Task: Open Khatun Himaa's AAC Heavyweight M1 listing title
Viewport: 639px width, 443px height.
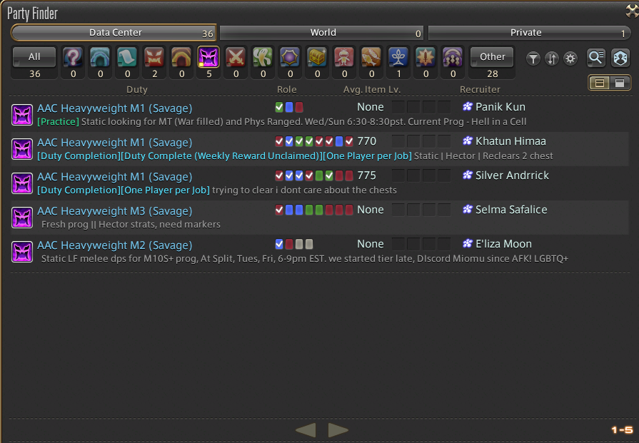Action: click(x=114, y=143)
